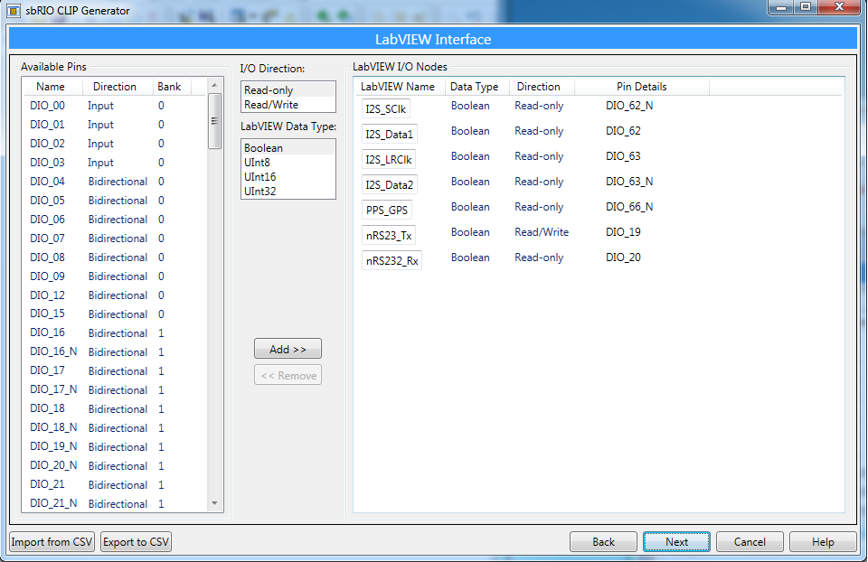Click the LabVIEW Name column header
The height and width of the screenshot is (562, 868).
coord(400,87)
